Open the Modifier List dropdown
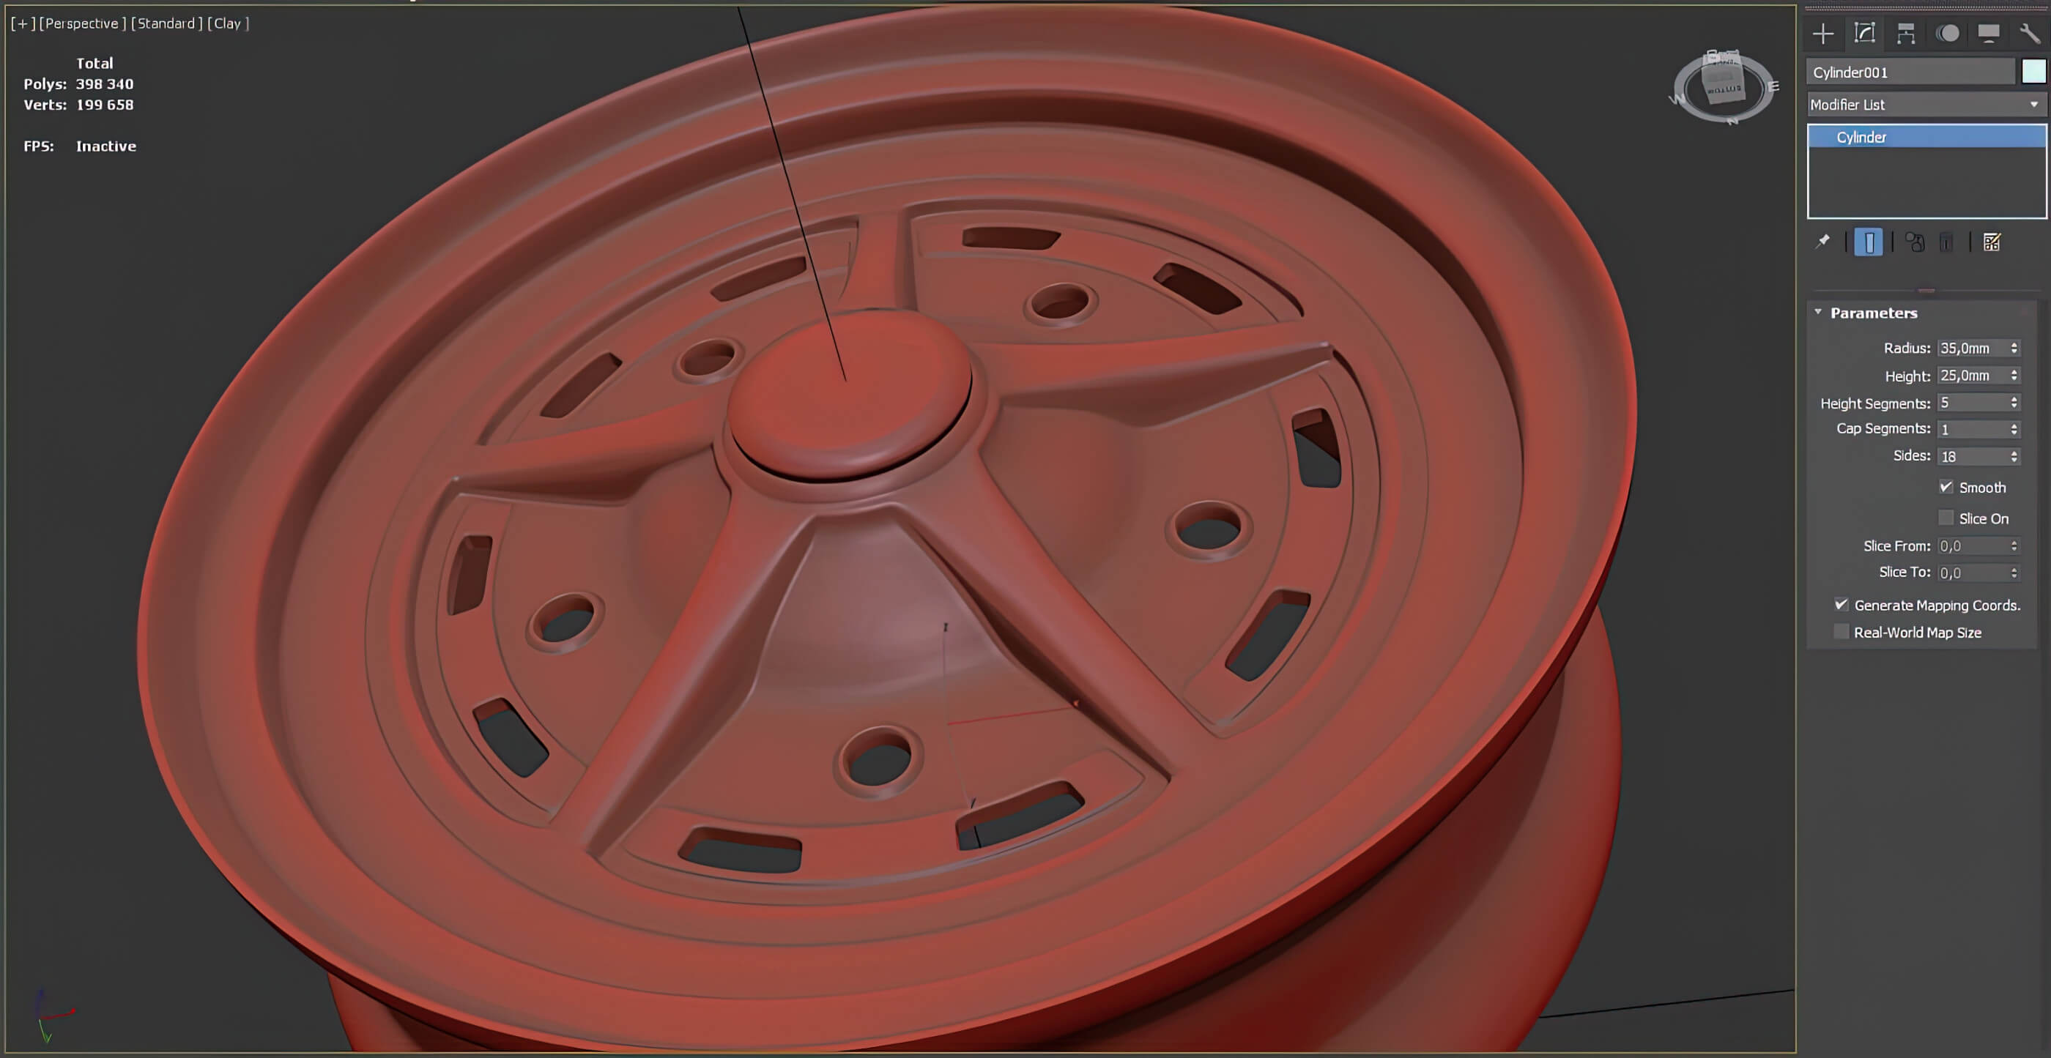 tap(1925, 104)
